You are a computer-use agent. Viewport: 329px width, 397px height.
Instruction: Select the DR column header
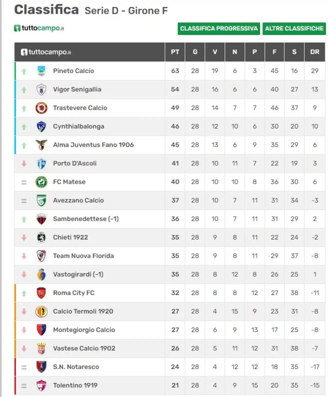315,52
